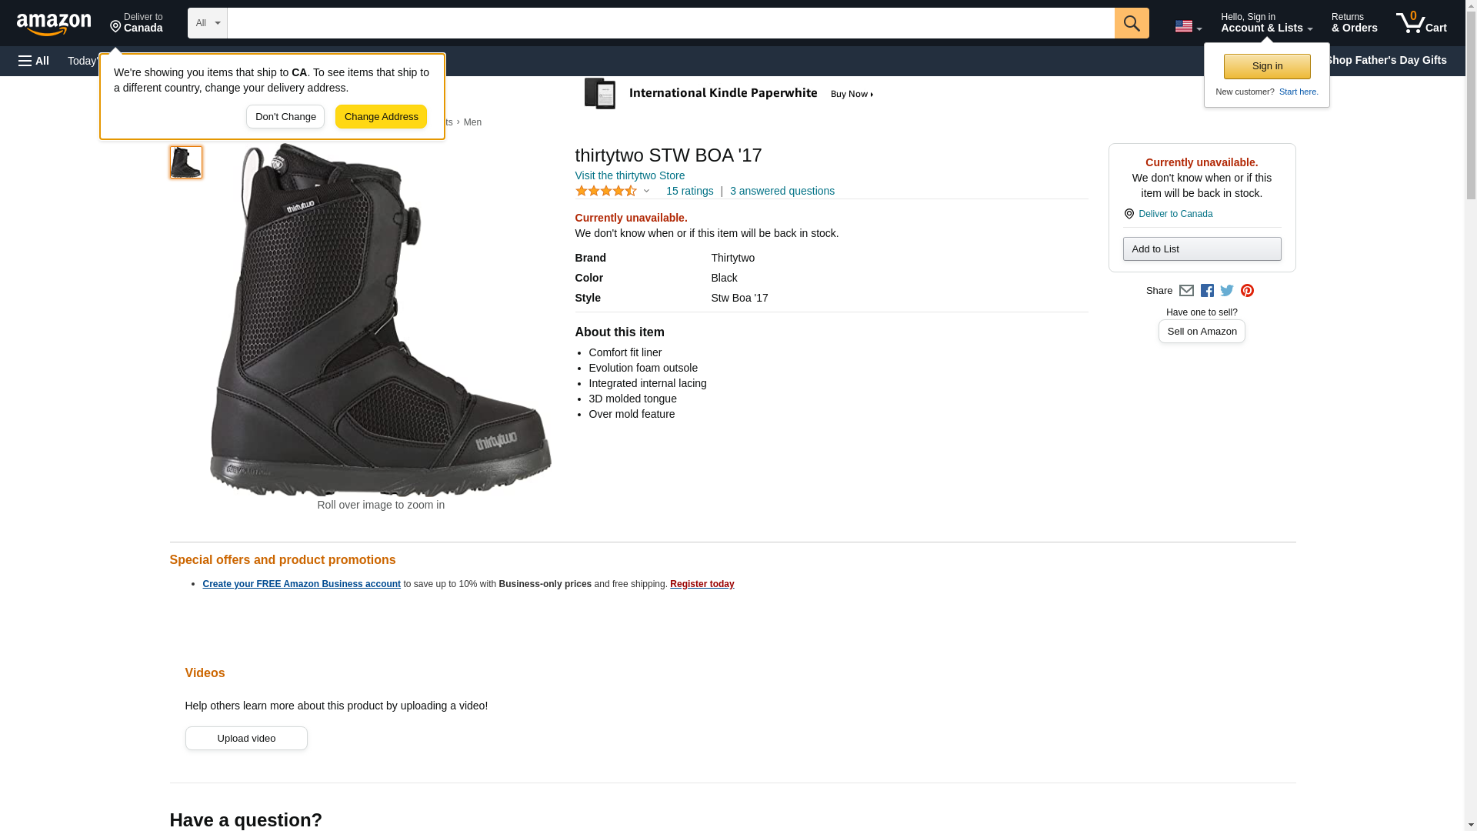The width and height of the screenshot is (1477, 831).
Task: Click the Change Address button
Action: click(381, 117)
